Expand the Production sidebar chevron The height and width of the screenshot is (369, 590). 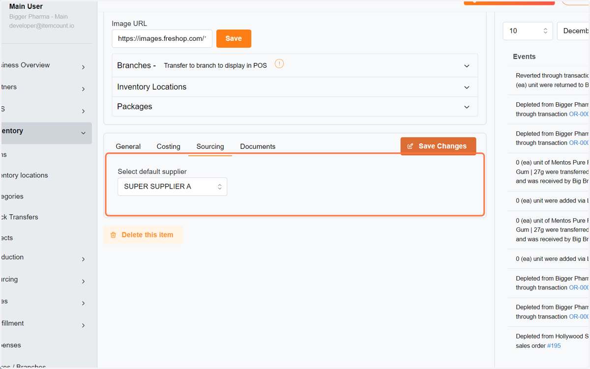click(83, 259)
